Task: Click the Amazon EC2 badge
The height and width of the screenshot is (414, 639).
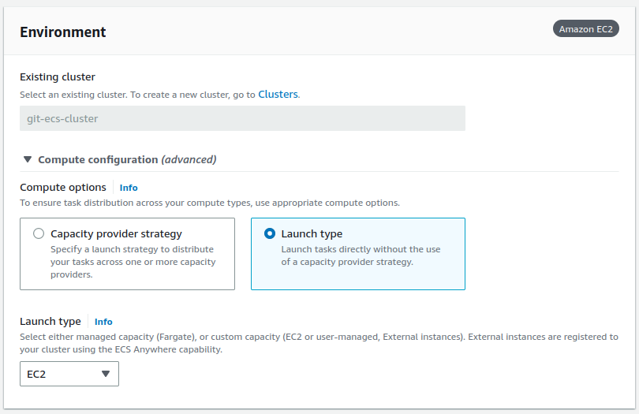Action: [585, 29]
